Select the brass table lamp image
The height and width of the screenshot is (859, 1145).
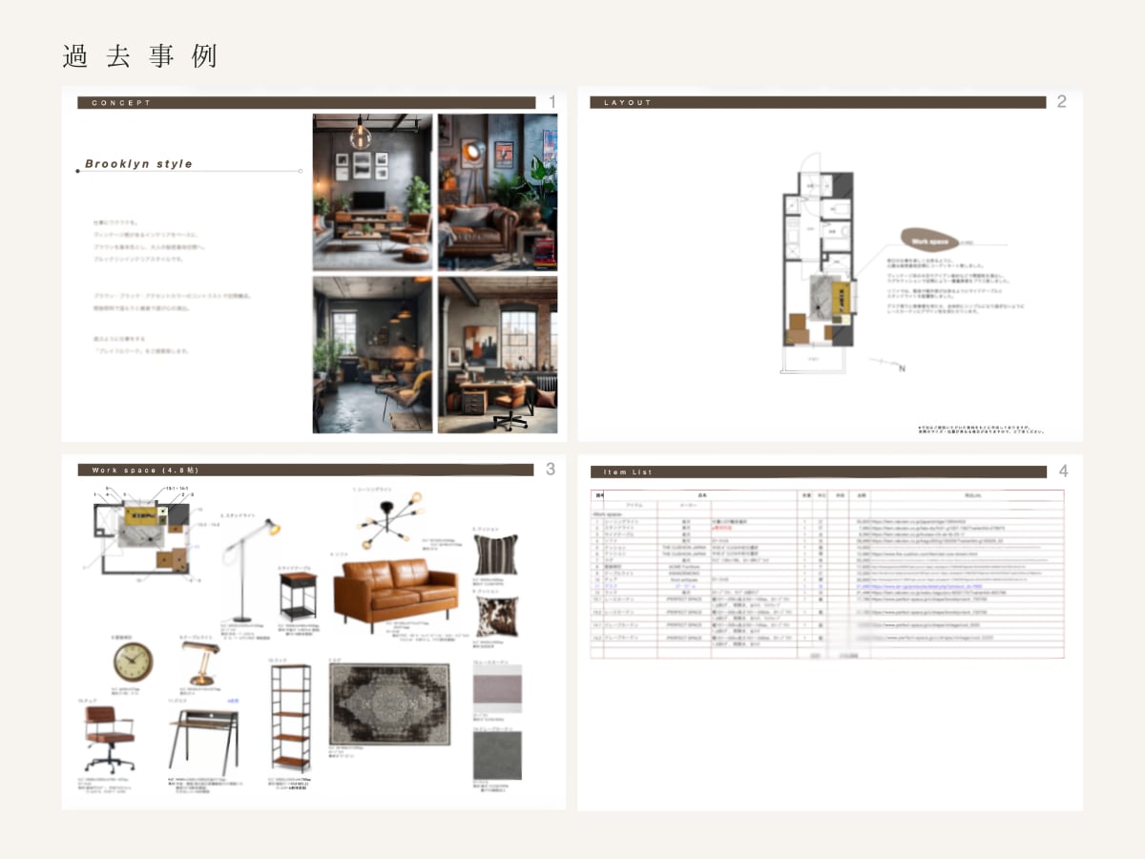coord(200,662)
